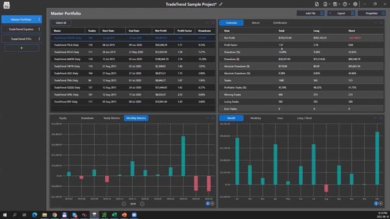390x219 pixels.
Task: Click the tallest teal bar in monthly returns
Action: click(183, 156)
